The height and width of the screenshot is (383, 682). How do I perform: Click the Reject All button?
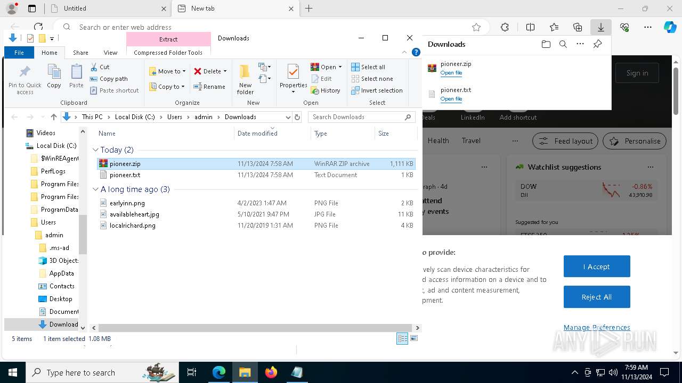click(597, 297)
